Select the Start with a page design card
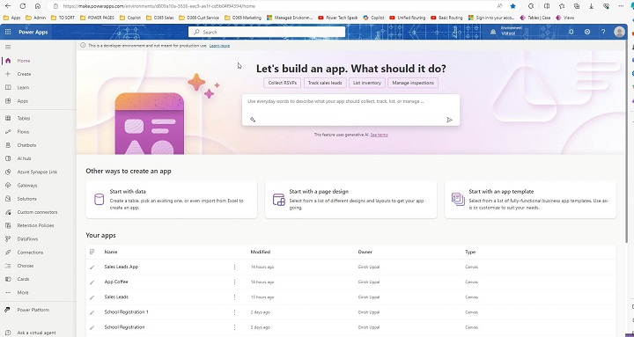 (351, 200)
